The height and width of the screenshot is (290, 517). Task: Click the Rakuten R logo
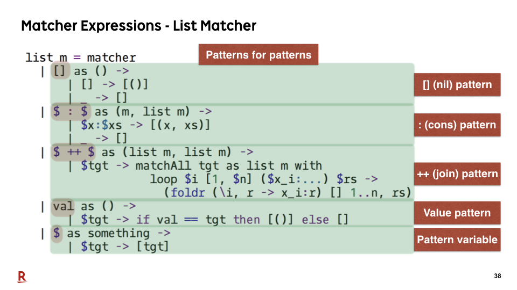(22, 277)
